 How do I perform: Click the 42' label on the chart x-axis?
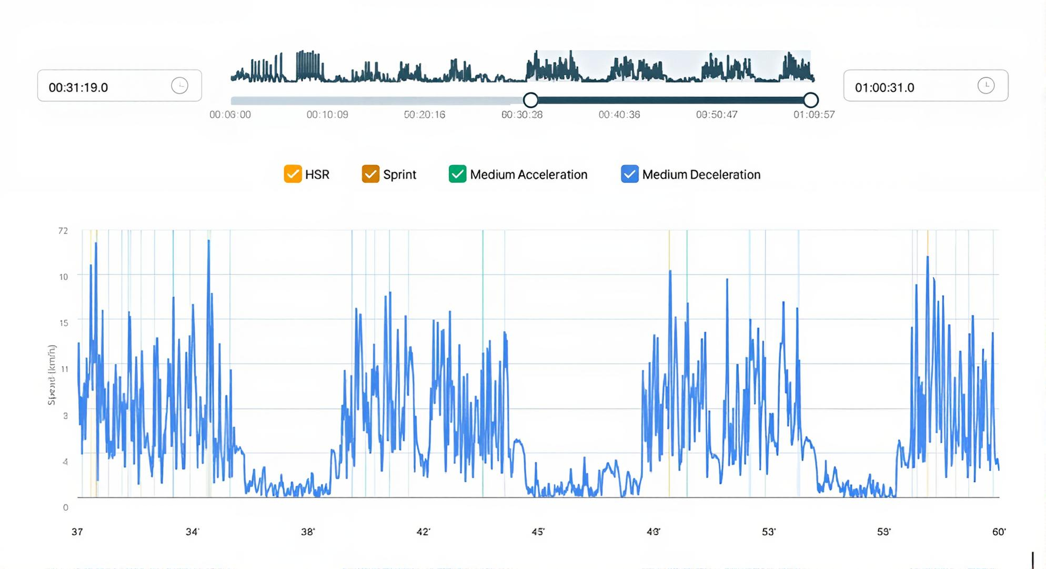[x=423, y=532]
